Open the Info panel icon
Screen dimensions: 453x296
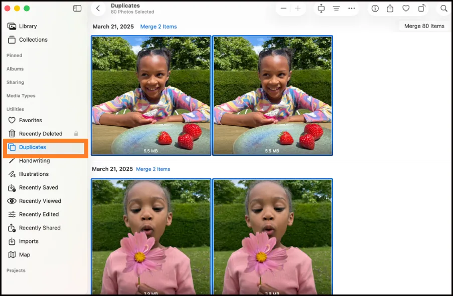click(x=375, y=8)
